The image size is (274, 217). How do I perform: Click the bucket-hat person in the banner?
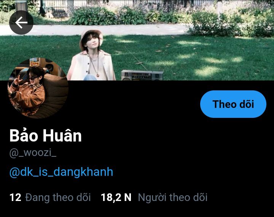91,55
